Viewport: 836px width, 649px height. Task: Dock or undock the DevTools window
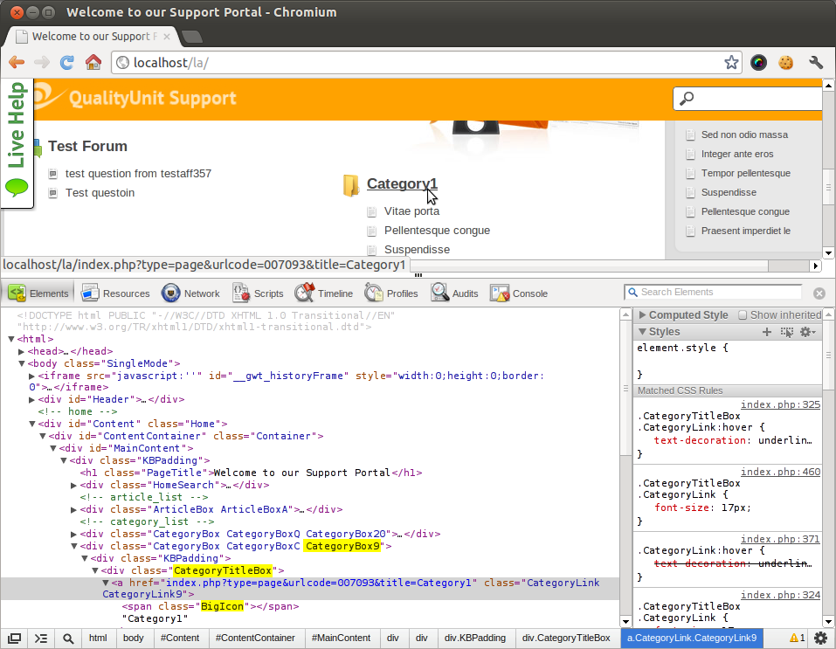pyautogui.click(x=15, y=639)
